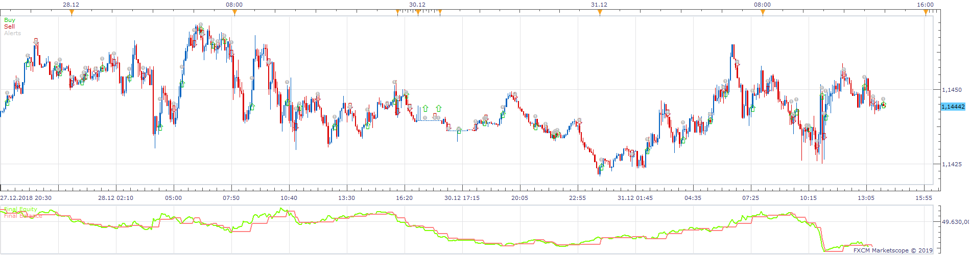Click the orange marker below 16:00
Image resolution: width=970 pixels, height=255 pixels.
pos(926,13)
